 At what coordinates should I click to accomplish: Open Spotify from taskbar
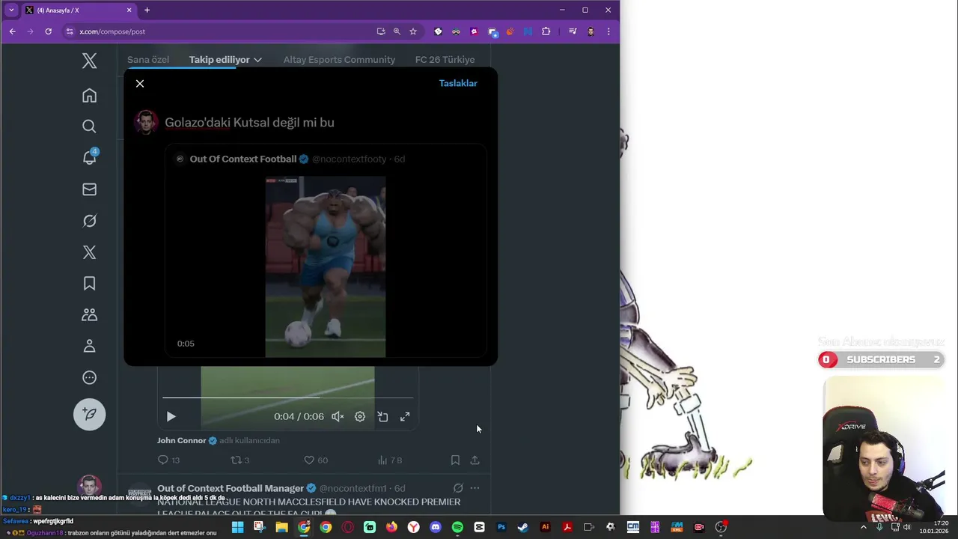457,527
